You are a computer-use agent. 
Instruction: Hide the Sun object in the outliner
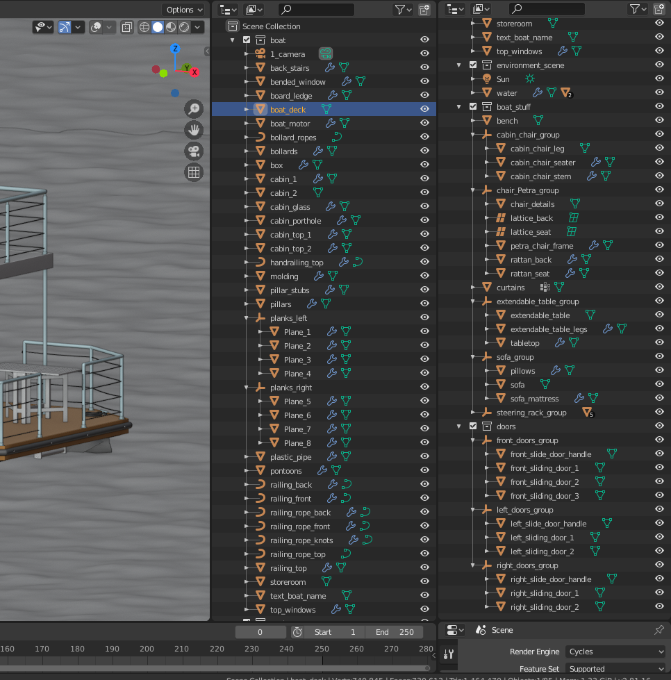click(x=659, y=78)
